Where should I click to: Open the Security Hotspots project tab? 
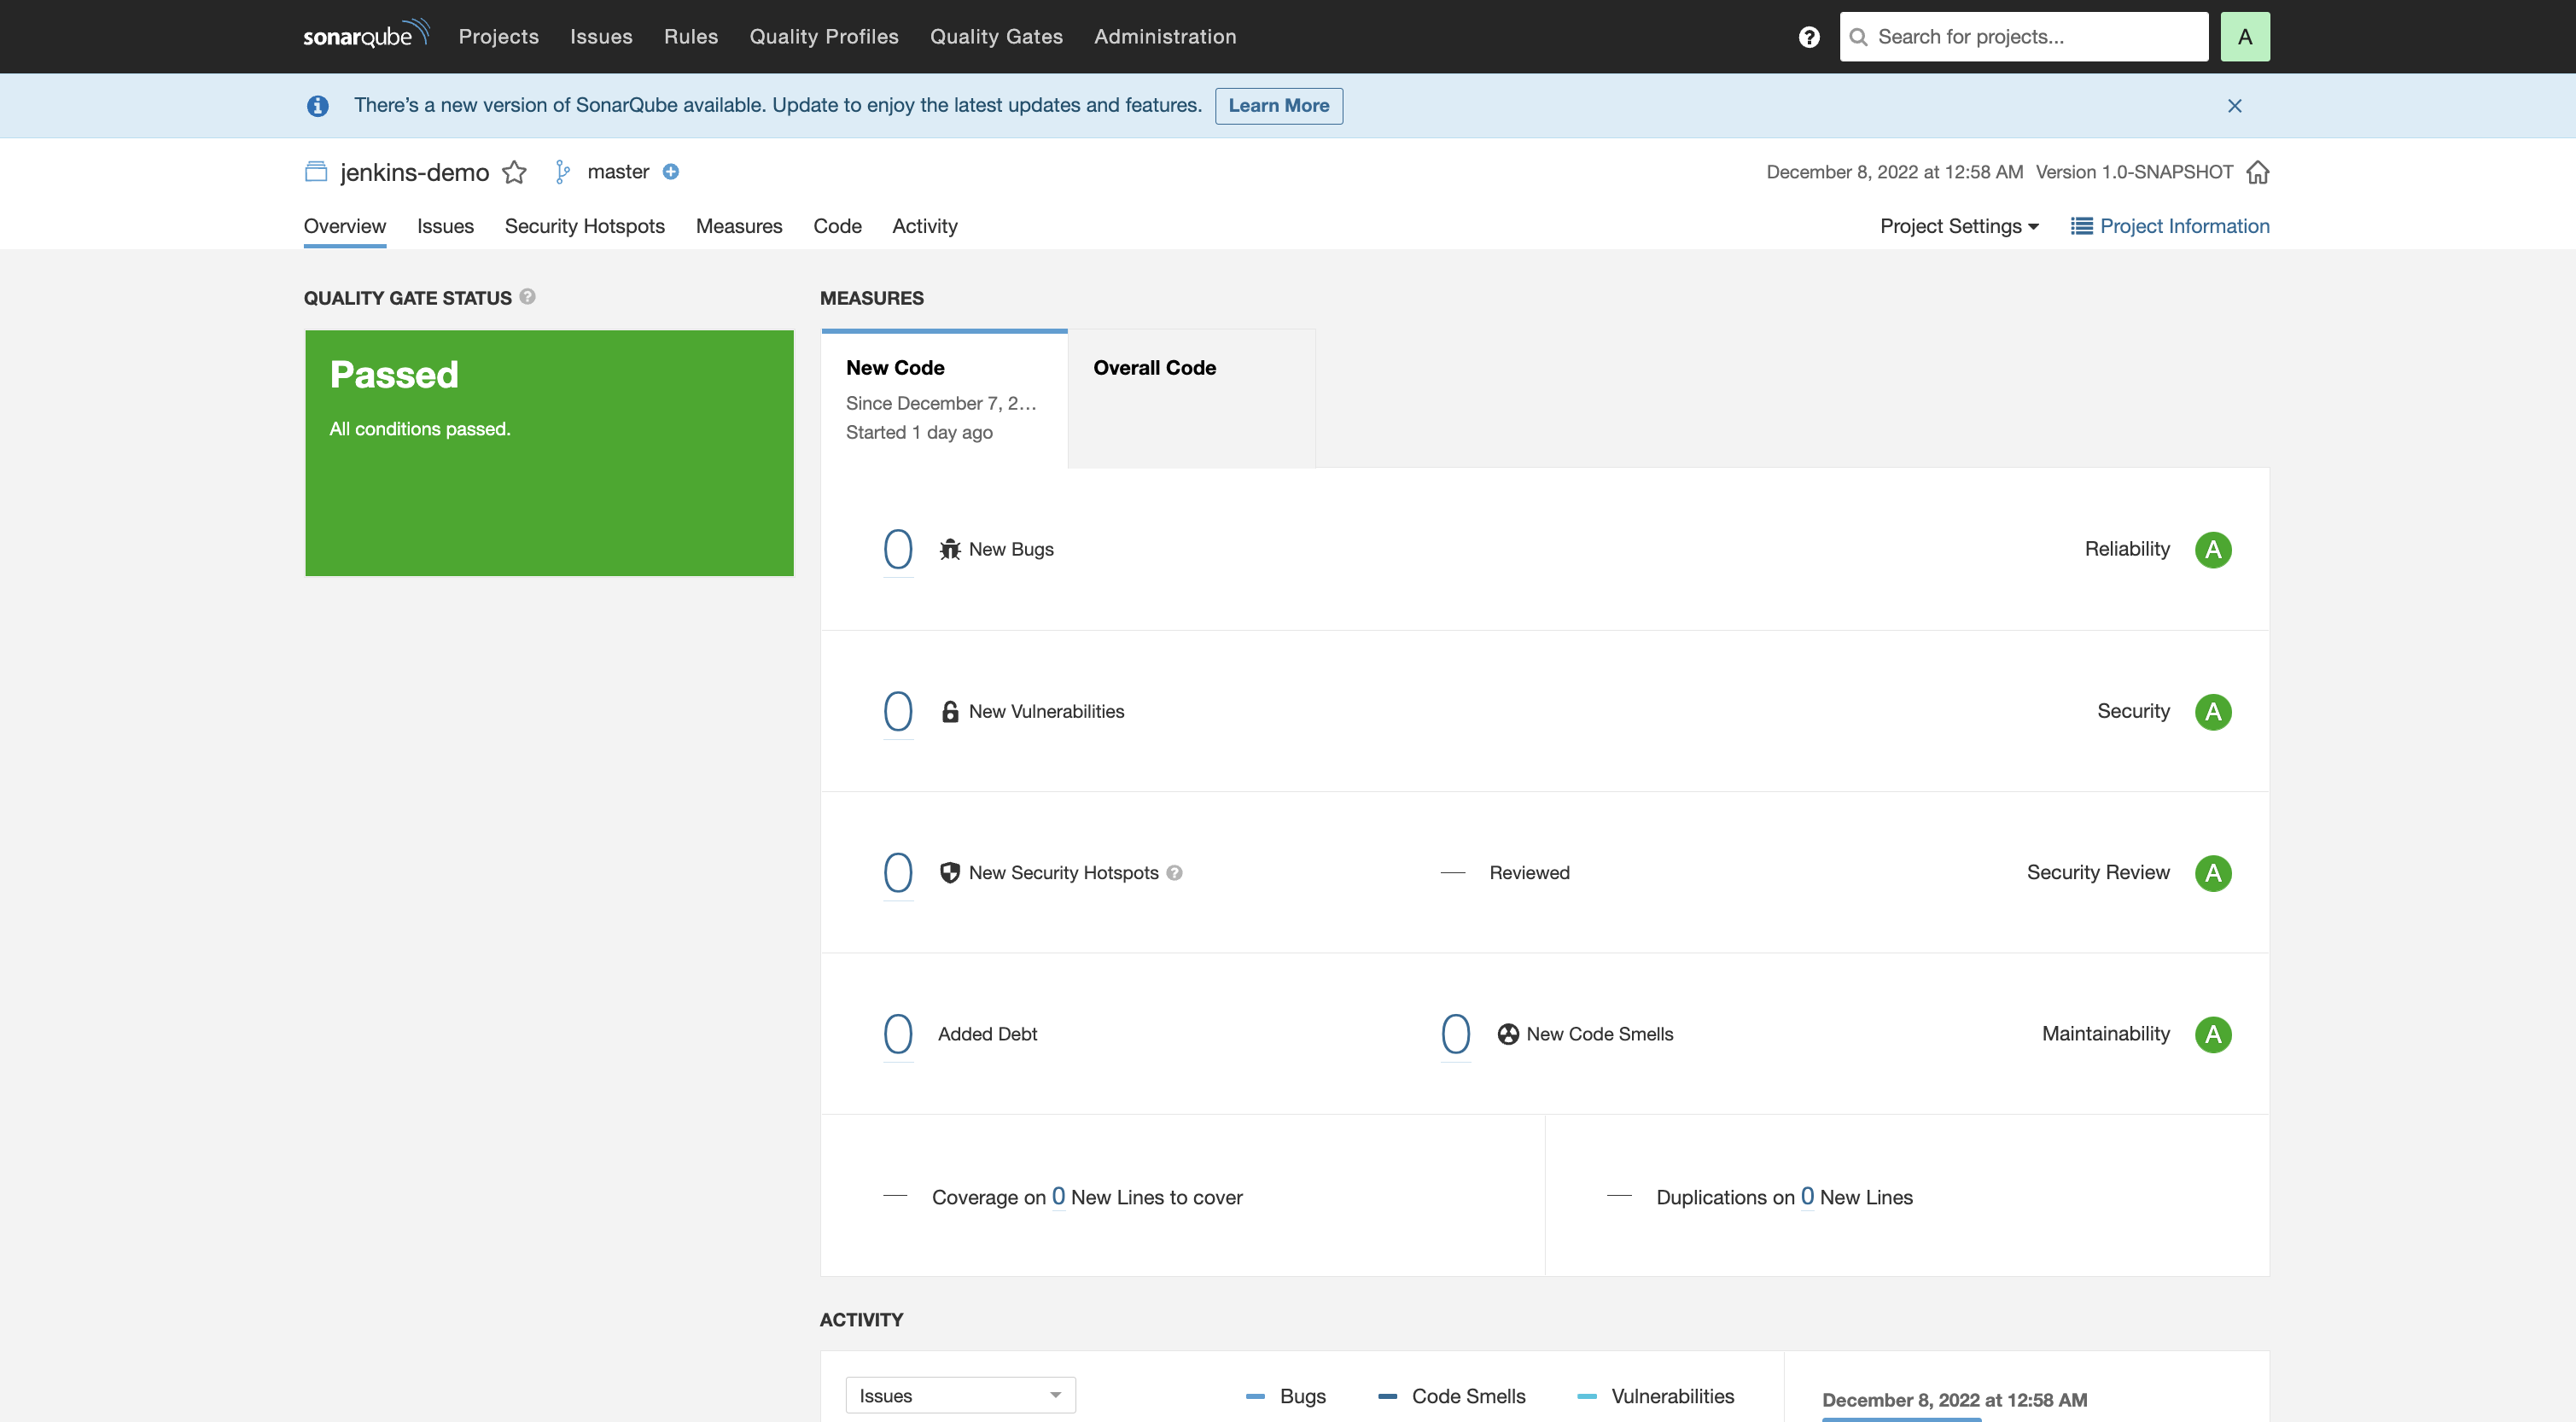tap(584, 226)
